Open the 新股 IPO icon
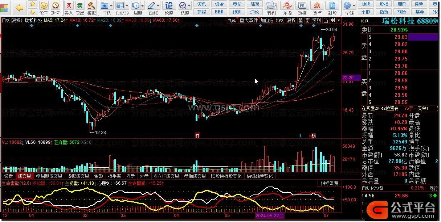 332,8
